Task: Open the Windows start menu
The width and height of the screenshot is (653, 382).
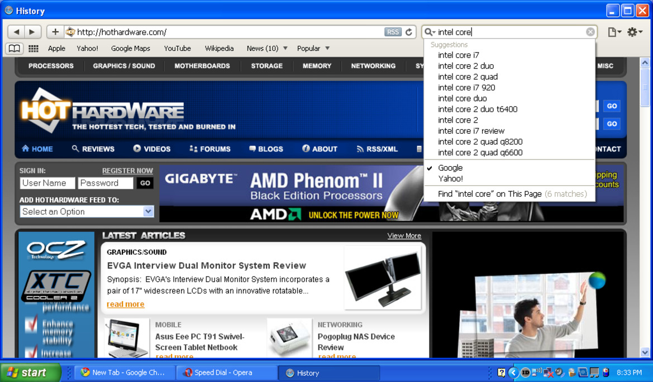Action: pos(31,373)
